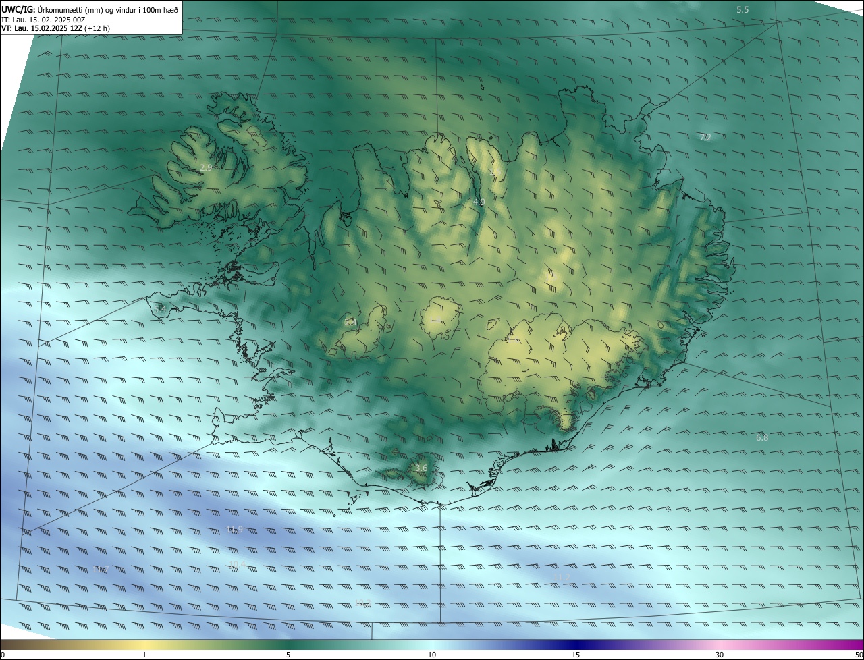Click the '0' tick label on the color scale
The height and width of the screenshot is (660, 864).
2,655
